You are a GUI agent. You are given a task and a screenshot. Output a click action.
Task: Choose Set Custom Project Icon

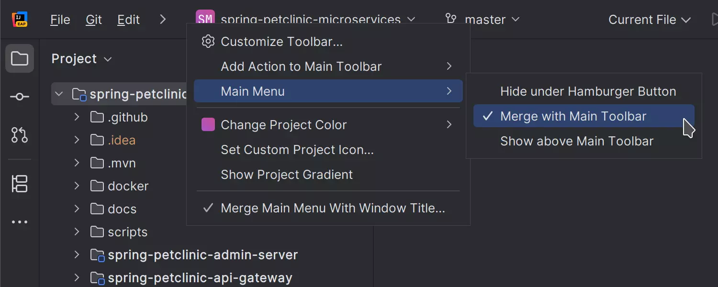coord(297,149)
